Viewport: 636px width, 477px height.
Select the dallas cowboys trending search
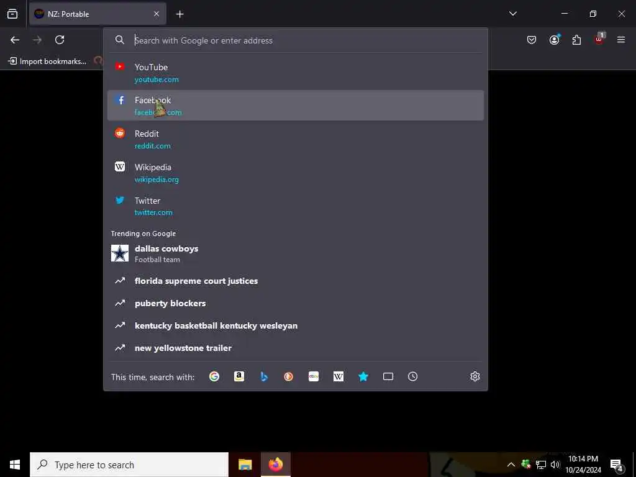pyautogui.click(x=295, y=253)
